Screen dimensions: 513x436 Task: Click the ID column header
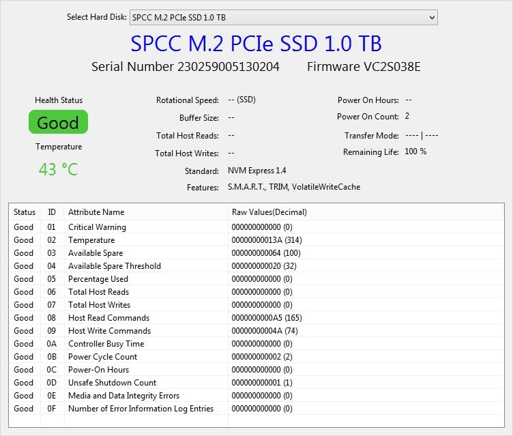click(x=52, y=212)
